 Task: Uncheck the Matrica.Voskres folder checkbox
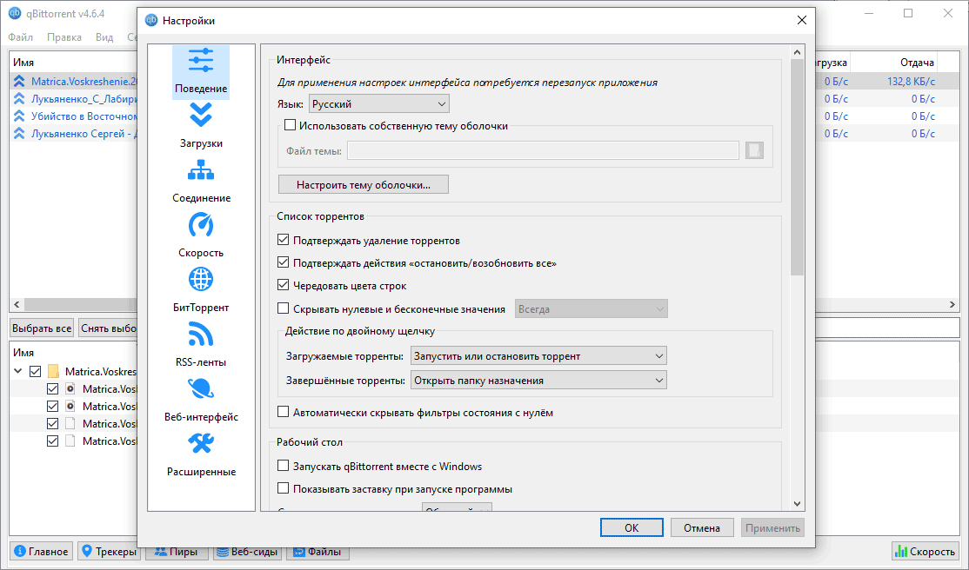tap(35, 372)
